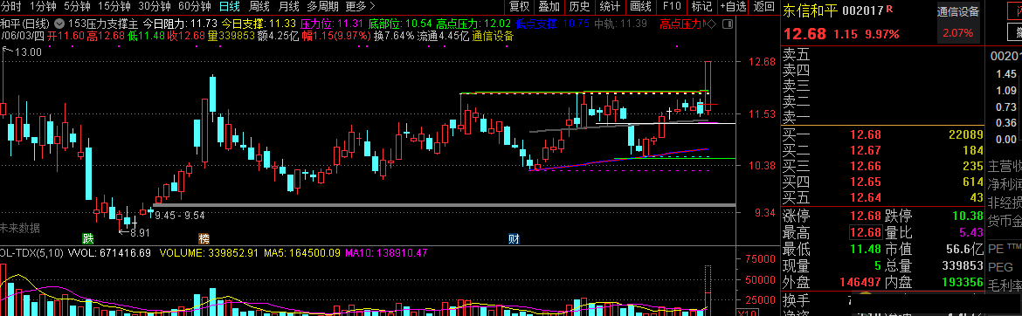1022x316 pixels.
Task: Select the 1分钟 period tab
Action: click(x=43, y=6)
